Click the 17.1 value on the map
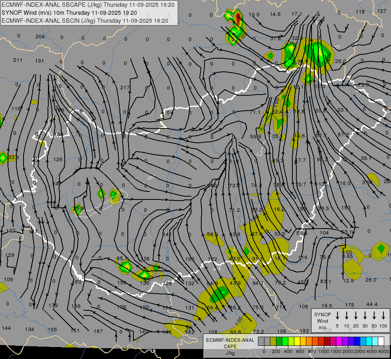 tap(297, 14)
